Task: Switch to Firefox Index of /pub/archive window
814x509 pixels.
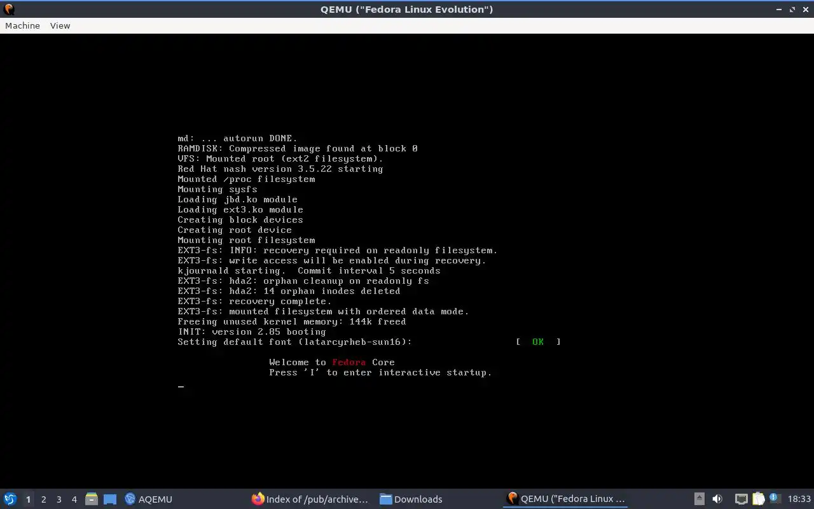Action: point(310,499)
